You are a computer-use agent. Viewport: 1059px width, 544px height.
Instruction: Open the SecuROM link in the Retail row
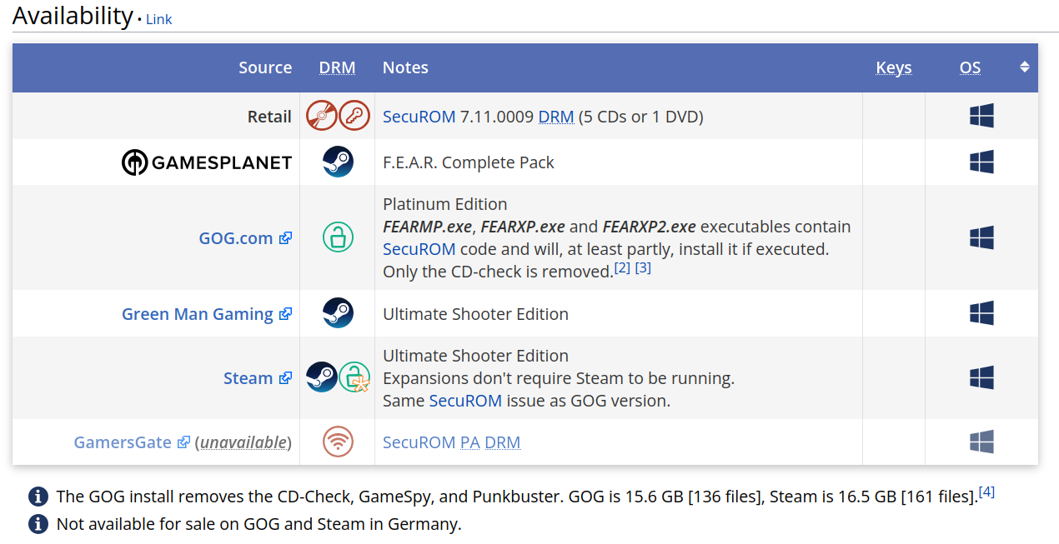coord(419,117)
